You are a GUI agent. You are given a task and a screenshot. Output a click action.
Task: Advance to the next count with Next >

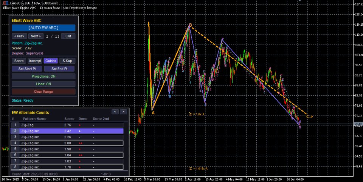(x=36, y=36)
